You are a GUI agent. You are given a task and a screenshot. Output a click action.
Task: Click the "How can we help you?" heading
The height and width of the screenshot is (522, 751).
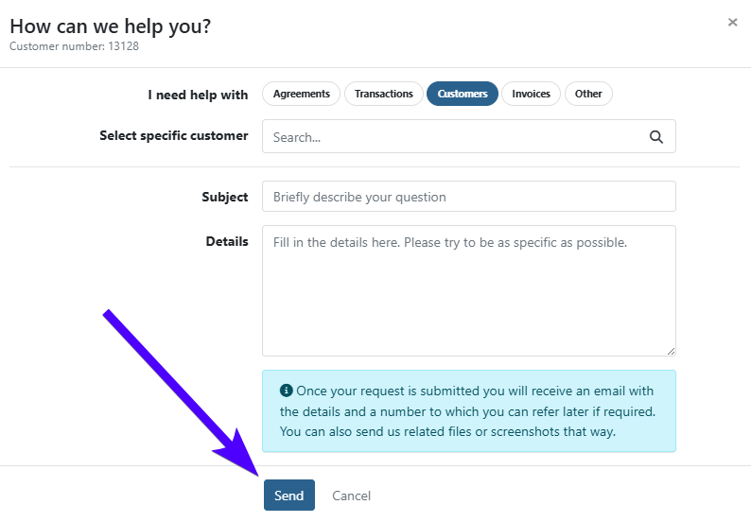tap(110, 26)
